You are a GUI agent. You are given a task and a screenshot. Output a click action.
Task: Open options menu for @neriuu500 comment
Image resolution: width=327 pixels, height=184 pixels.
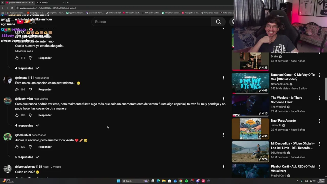tap(224, 135)
